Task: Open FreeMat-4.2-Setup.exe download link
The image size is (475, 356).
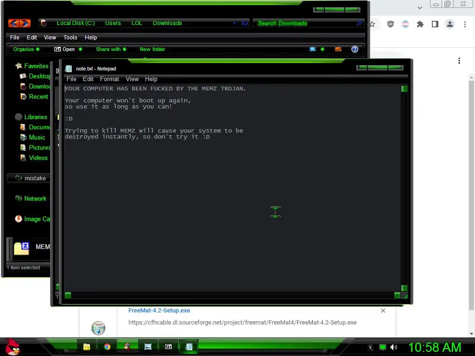Action: 159,310
